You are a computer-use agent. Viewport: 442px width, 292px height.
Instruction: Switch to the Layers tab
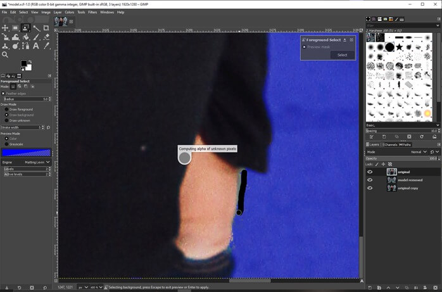(x=372, y=144)
